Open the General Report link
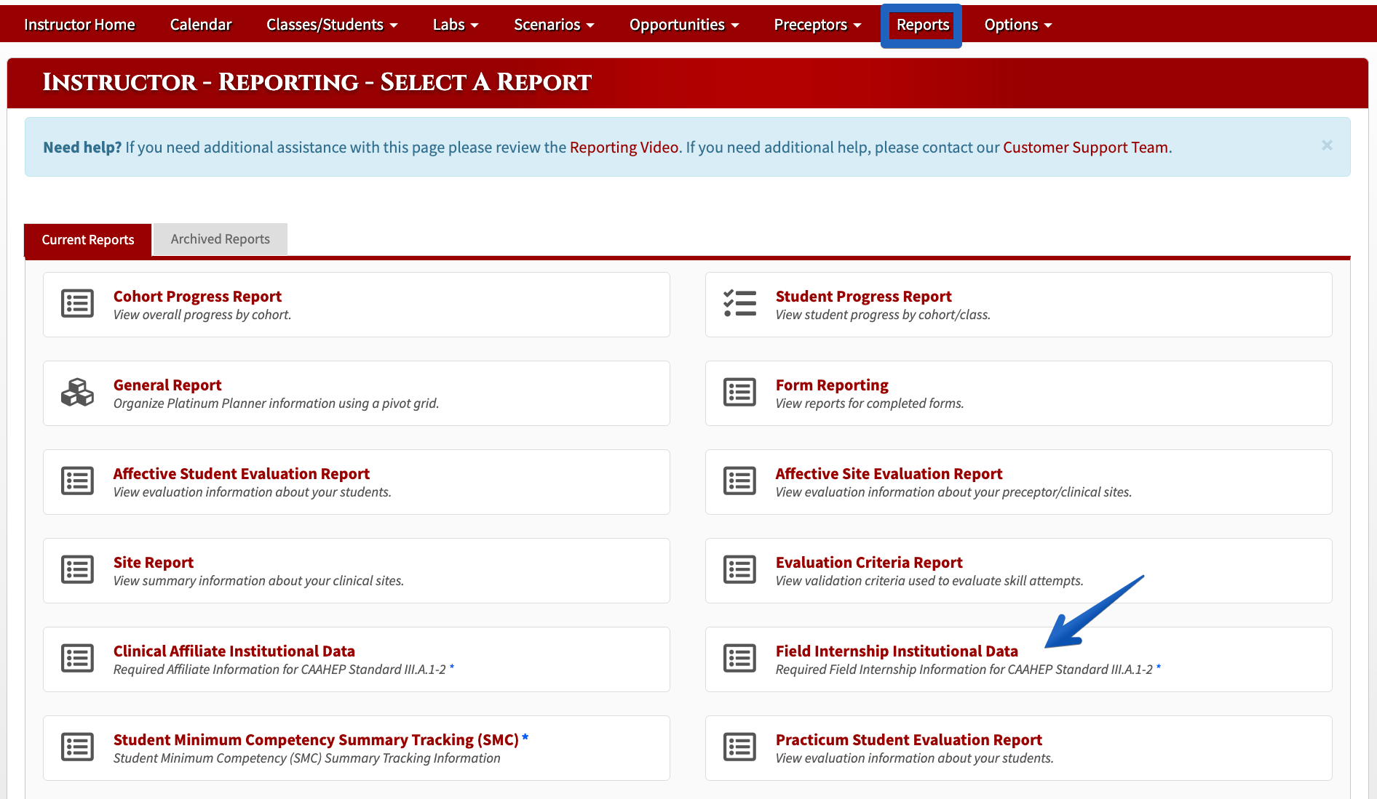The width and height of the screenshot is (1377, 799). 167,385
